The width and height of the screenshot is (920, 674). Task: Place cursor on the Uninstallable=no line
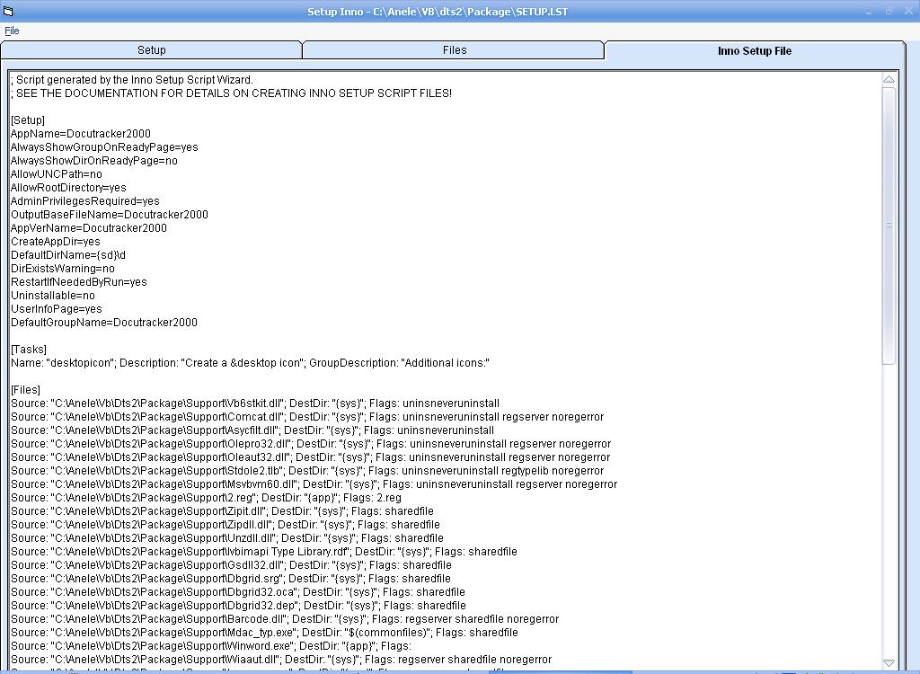(x=53, y=296)
